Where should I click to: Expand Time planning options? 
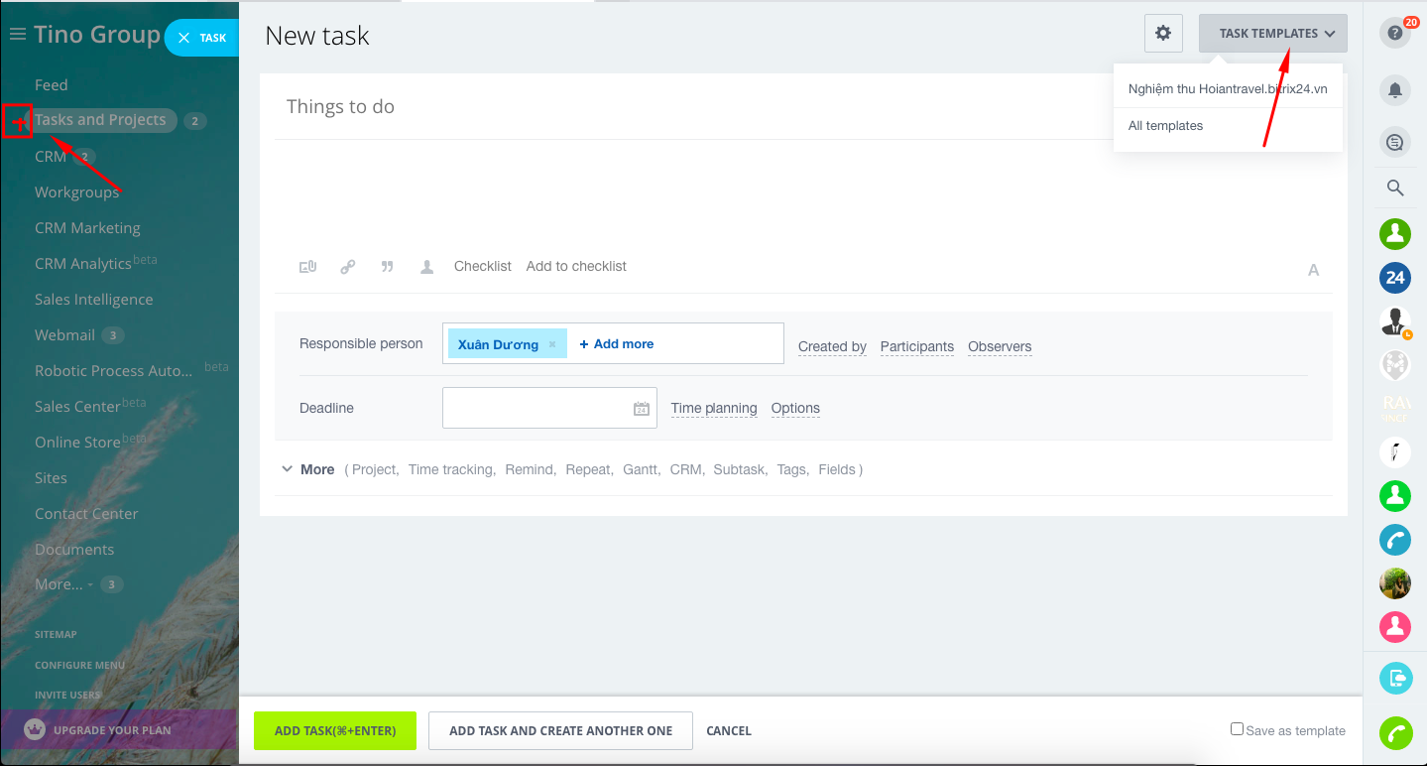714,408
